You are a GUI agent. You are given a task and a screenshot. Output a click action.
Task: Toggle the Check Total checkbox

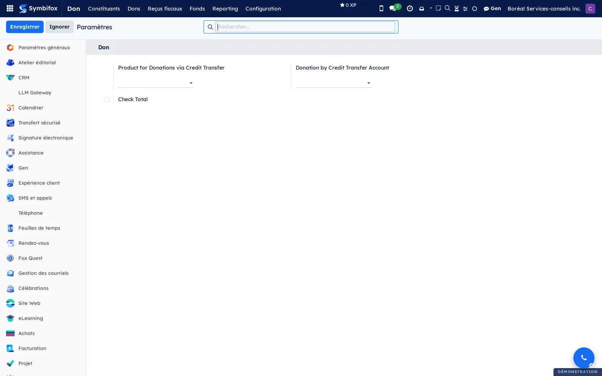click(x=107, y=100)
